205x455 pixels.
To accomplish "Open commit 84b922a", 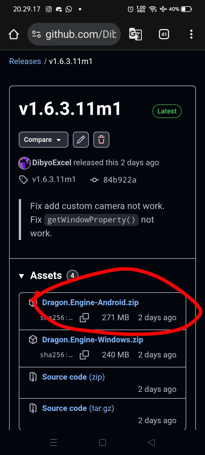I will 120,180.
